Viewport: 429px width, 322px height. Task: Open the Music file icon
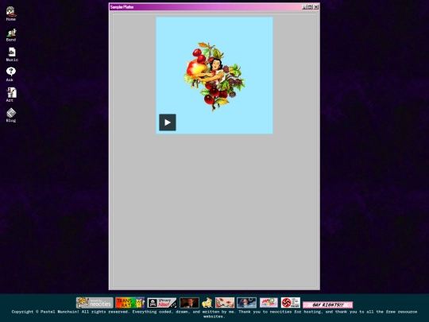[x=12, y=54]
